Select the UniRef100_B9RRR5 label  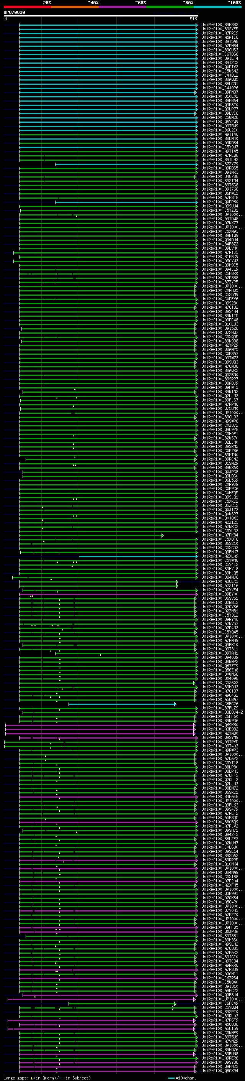pyautogui.click(x=219, y=860)
